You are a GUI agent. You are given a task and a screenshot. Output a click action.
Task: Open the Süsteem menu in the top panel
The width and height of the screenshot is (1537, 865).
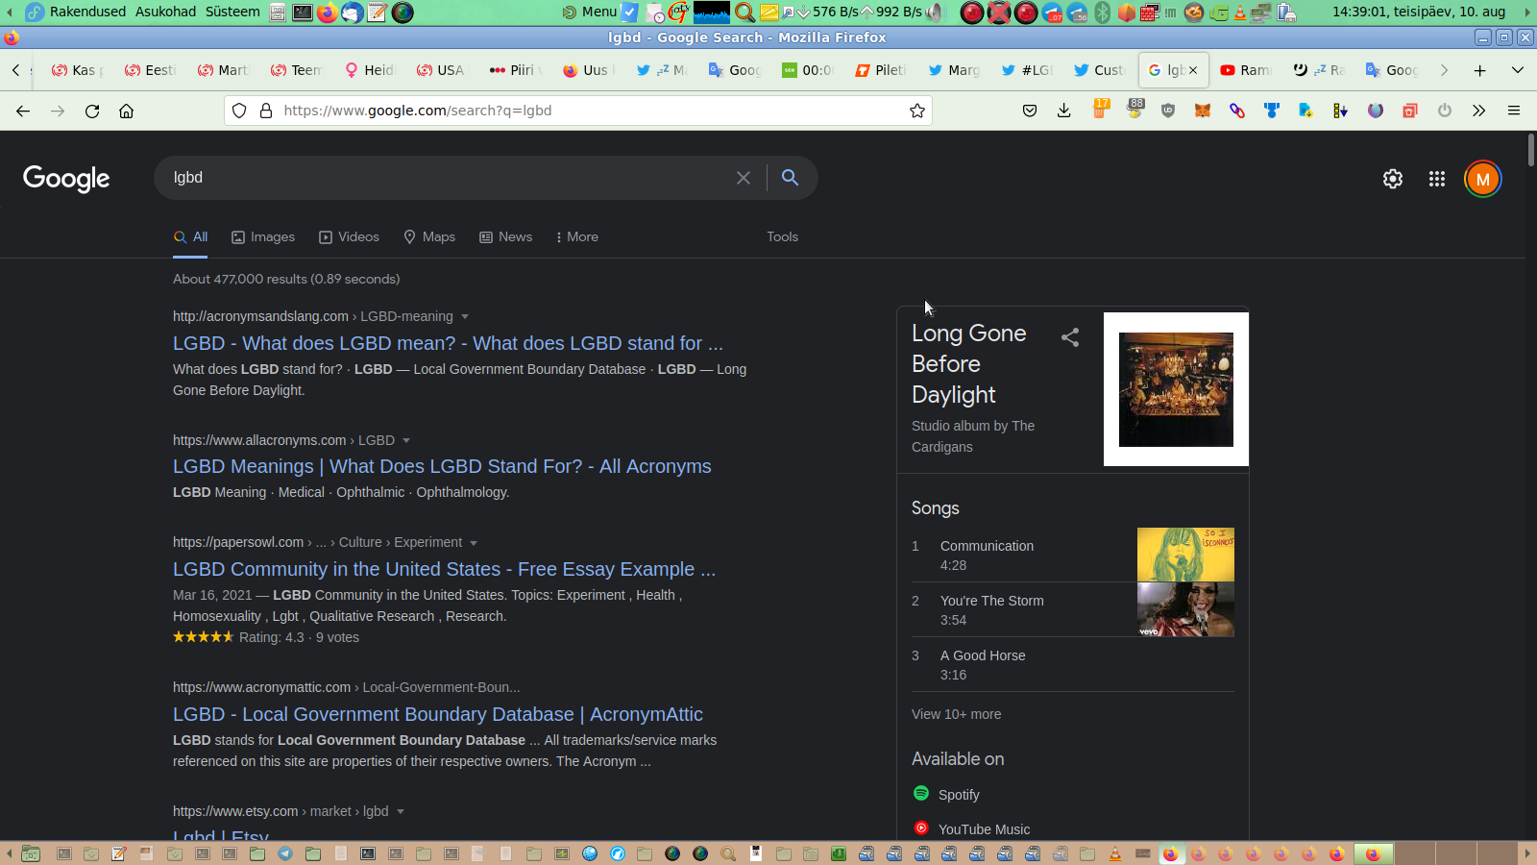point(232,12)
